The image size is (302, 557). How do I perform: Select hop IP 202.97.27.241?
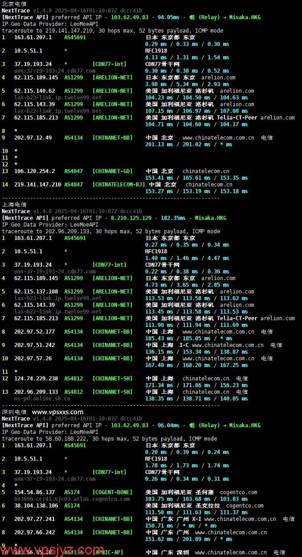point(35,519)
